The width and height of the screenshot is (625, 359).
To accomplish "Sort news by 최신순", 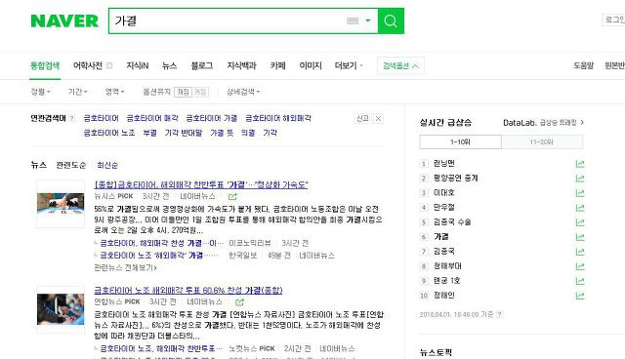I will pyautogui.click(x=107, y=165).
